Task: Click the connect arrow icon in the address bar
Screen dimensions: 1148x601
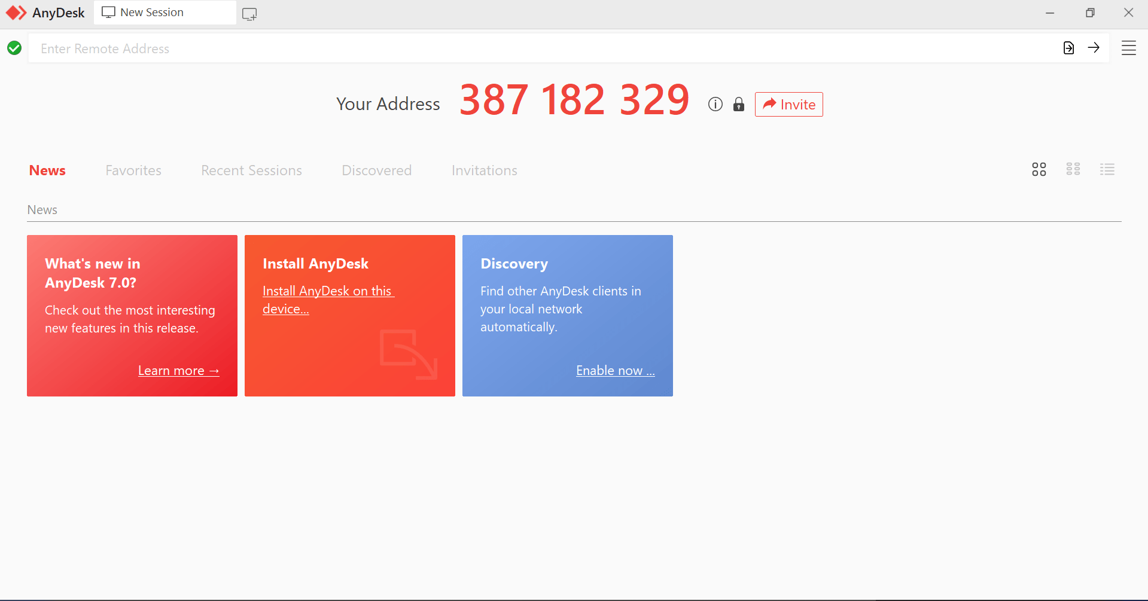Action: tap(1094, 47)
